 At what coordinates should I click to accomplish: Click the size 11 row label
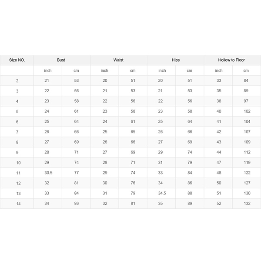[x=17, y=173]
